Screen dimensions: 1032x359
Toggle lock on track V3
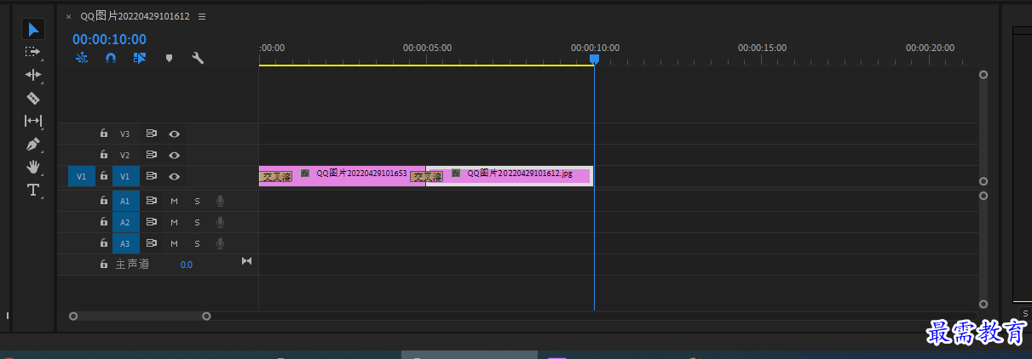(104, 134)
